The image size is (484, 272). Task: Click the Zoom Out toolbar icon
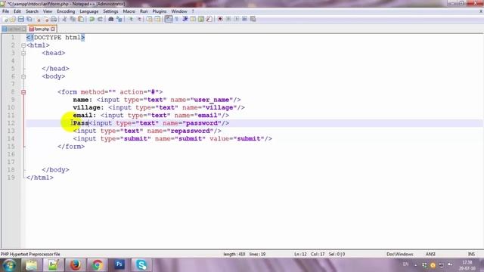tap(139, 19)
